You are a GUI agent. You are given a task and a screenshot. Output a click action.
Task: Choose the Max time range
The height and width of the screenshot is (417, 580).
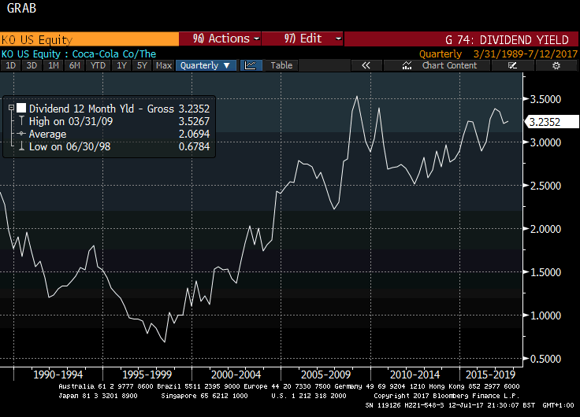click(164, 66)
